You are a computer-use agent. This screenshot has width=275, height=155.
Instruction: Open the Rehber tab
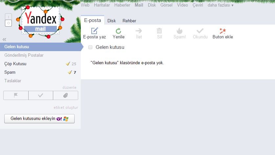click(129, 21)
